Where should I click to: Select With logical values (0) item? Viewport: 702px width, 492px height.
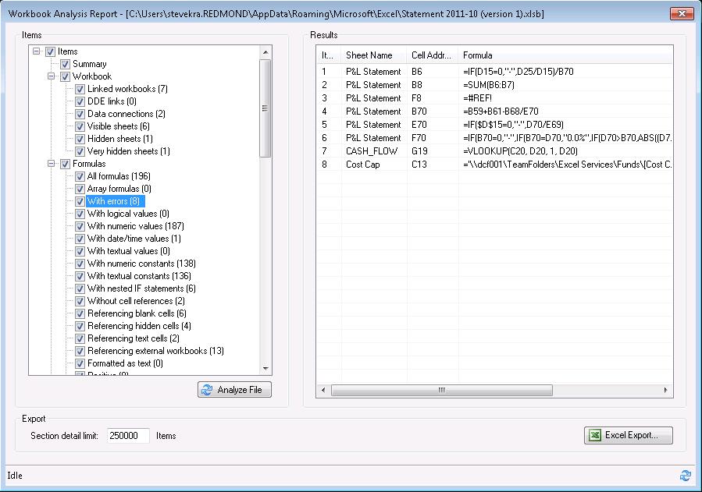pyautogui.click(x=128, y=214)
